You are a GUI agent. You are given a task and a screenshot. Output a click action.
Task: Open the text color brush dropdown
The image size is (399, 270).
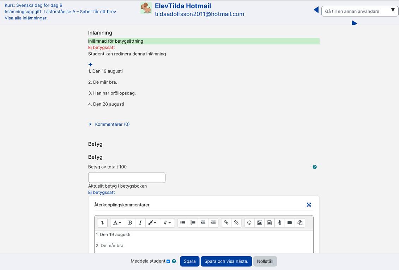pos(152,222)
